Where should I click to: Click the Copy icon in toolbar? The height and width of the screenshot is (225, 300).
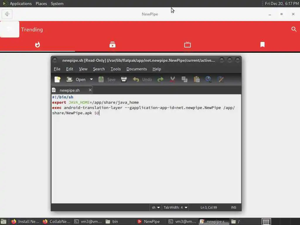(x=185, y=79)
